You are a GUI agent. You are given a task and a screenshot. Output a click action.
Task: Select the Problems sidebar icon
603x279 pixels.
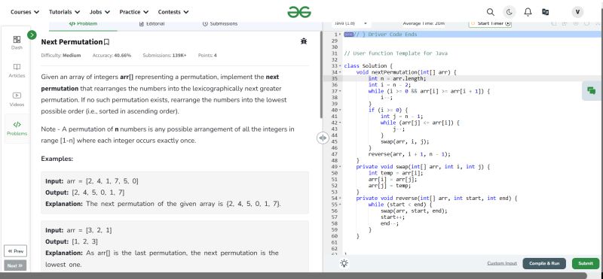pos(17,129)
